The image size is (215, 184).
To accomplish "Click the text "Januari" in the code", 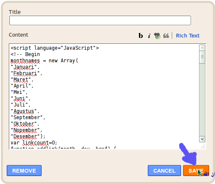I will pyautogui.click(x=24, y=67).
